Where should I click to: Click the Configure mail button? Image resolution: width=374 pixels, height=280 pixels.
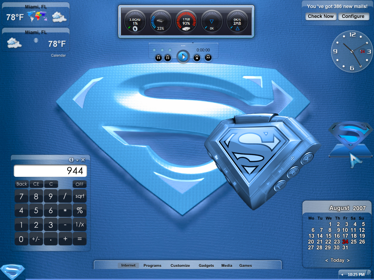(x=353, y=16)
